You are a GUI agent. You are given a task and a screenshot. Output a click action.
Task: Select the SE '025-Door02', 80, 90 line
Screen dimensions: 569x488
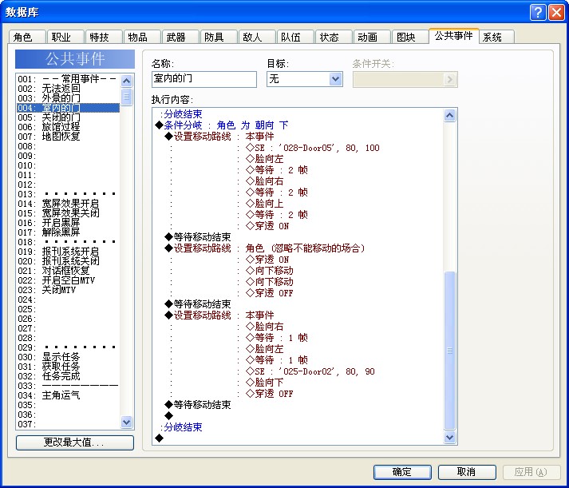[310, 371]
